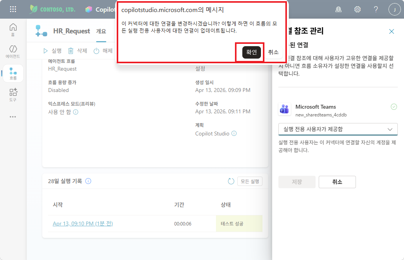
Task: Open Agents (에이전트) in sidebar
Action: pyautogui.click(x=13, y=52)
